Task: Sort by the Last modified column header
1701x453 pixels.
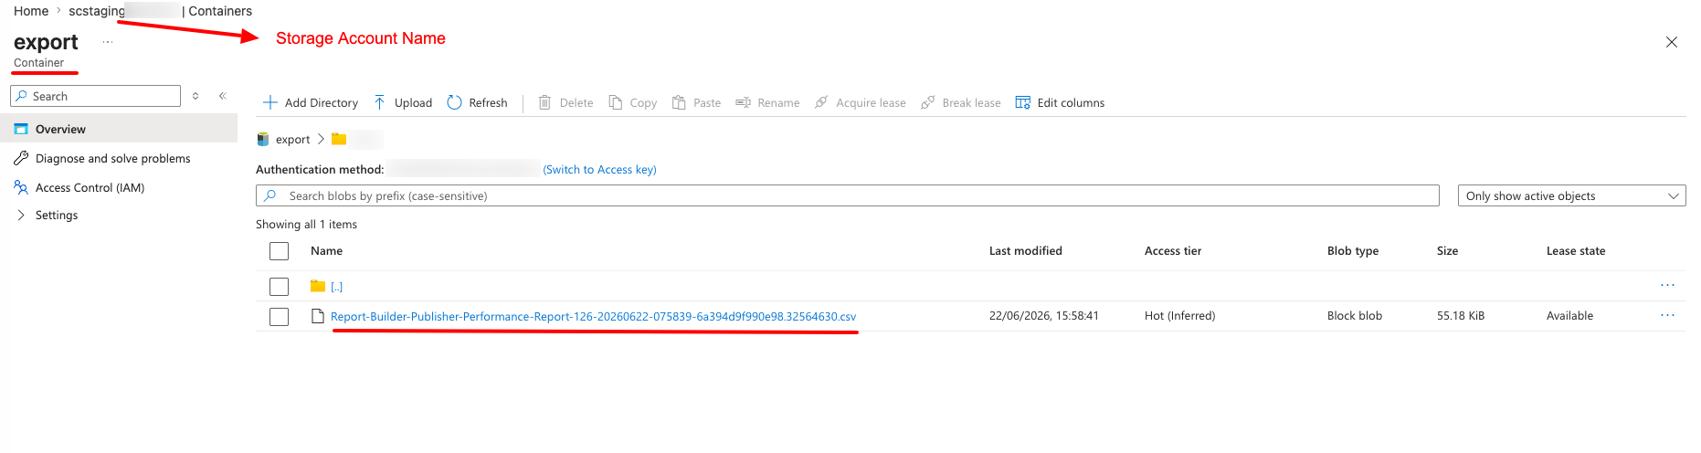Action: (1025, 251)
